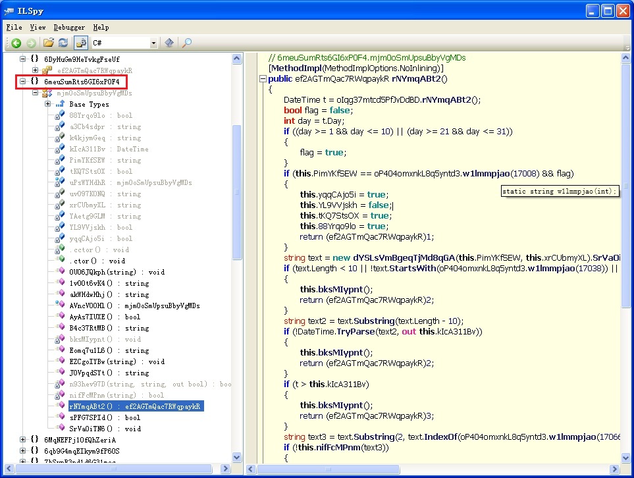The width and height of the screenshot is (634, 478).
Task: Select the EZCgoIYBw(string) : void method
Action: coord(117,362)
